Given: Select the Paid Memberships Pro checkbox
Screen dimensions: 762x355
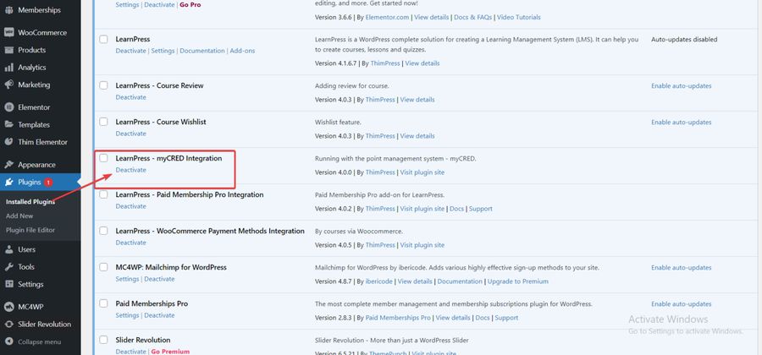Looking at the screenshot, I should click(103, 303).
